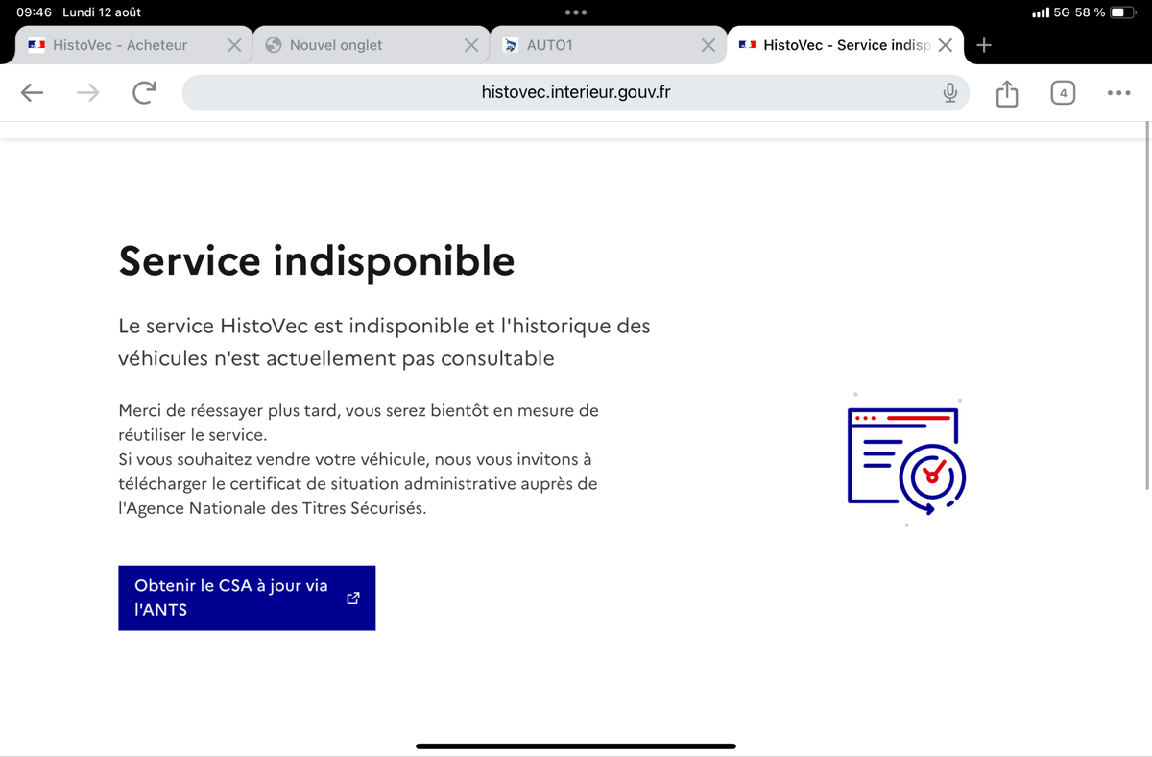Open the browser three-dot menu
1152x757 pixels.
click(x=1118, y=93)
